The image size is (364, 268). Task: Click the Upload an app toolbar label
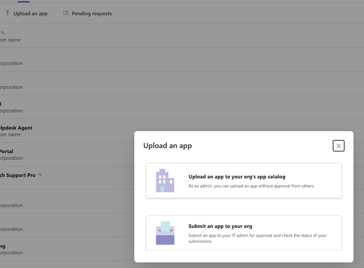(x=30, y=13)
